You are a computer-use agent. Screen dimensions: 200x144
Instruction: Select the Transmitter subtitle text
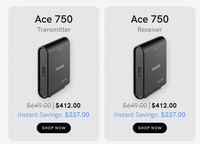[x=54, y=29]
